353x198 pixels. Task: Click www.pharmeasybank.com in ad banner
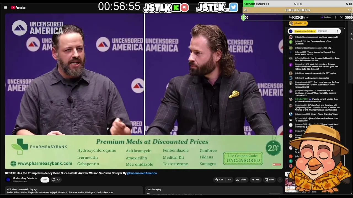click(x=45, y=164)
